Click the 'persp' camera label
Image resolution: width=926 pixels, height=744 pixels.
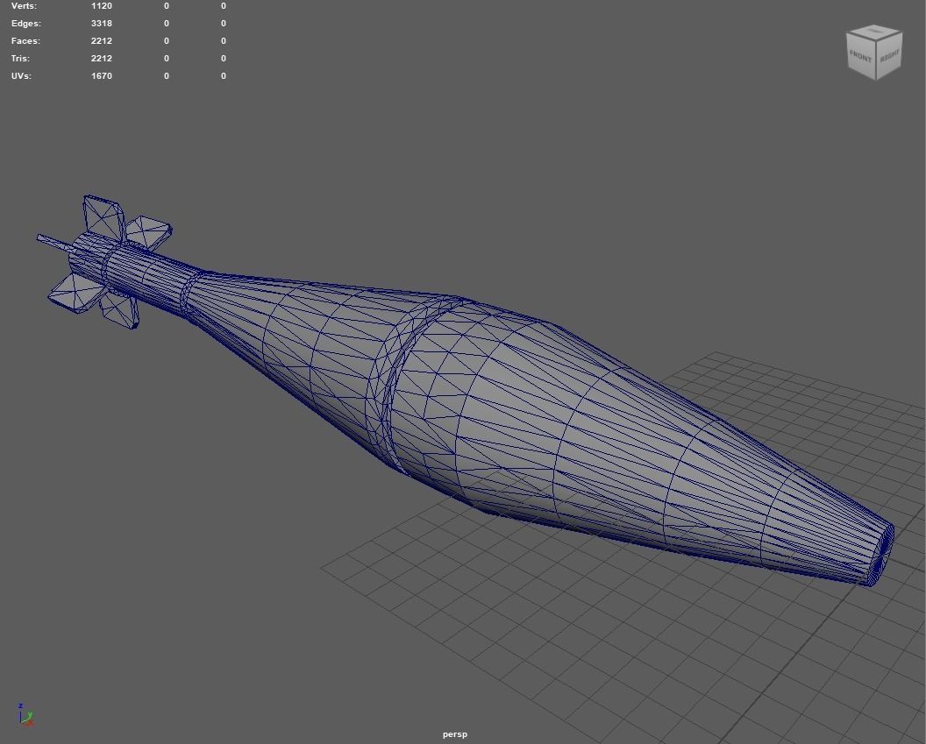click(x=455, y=734)
